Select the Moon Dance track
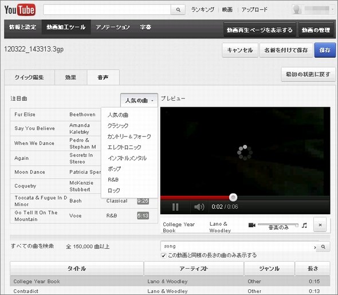Image resolution: width=338 pixels, height=295 pixels. point(56,172)
